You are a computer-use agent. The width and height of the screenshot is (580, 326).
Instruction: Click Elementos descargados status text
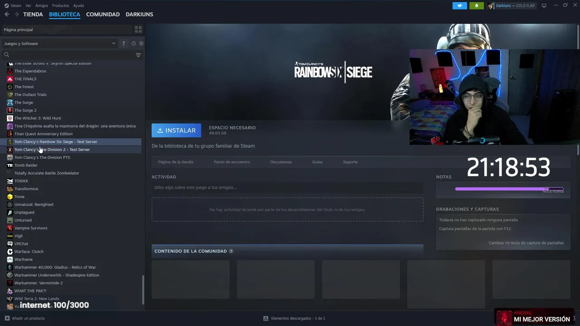[x=298, y=318]
